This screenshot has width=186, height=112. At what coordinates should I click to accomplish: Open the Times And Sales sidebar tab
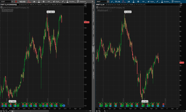[x=93, y=17]
